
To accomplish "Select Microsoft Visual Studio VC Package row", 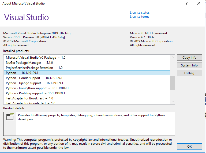I will 87,58.
